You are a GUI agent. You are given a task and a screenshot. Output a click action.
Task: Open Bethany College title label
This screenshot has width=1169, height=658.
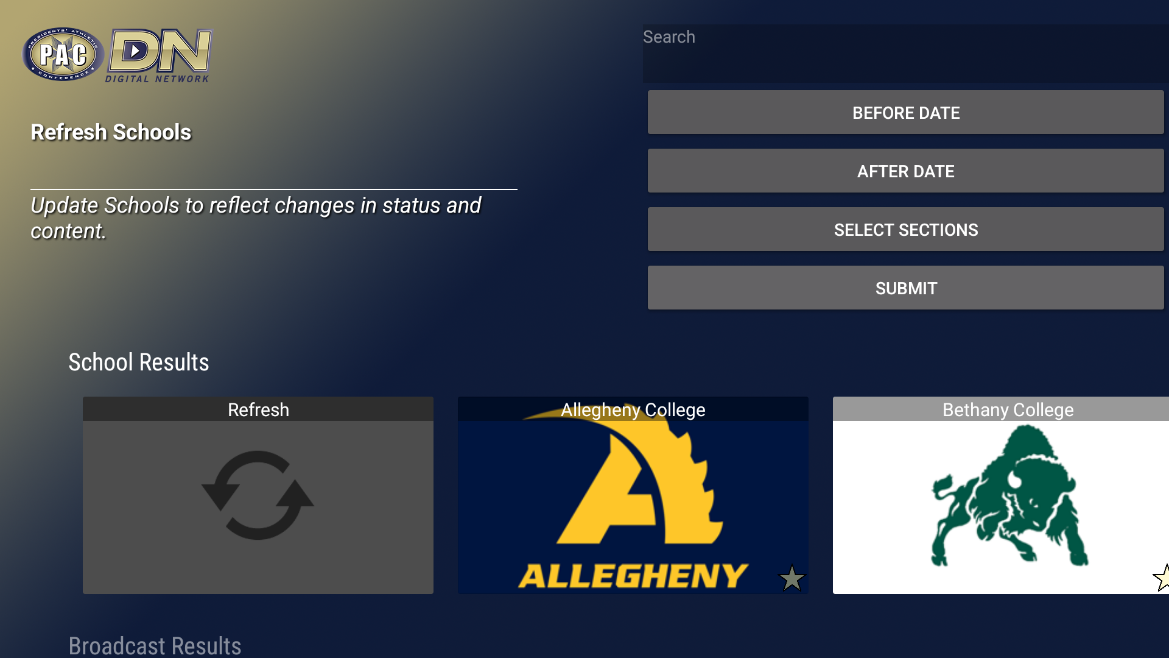tap(1008, 409)
